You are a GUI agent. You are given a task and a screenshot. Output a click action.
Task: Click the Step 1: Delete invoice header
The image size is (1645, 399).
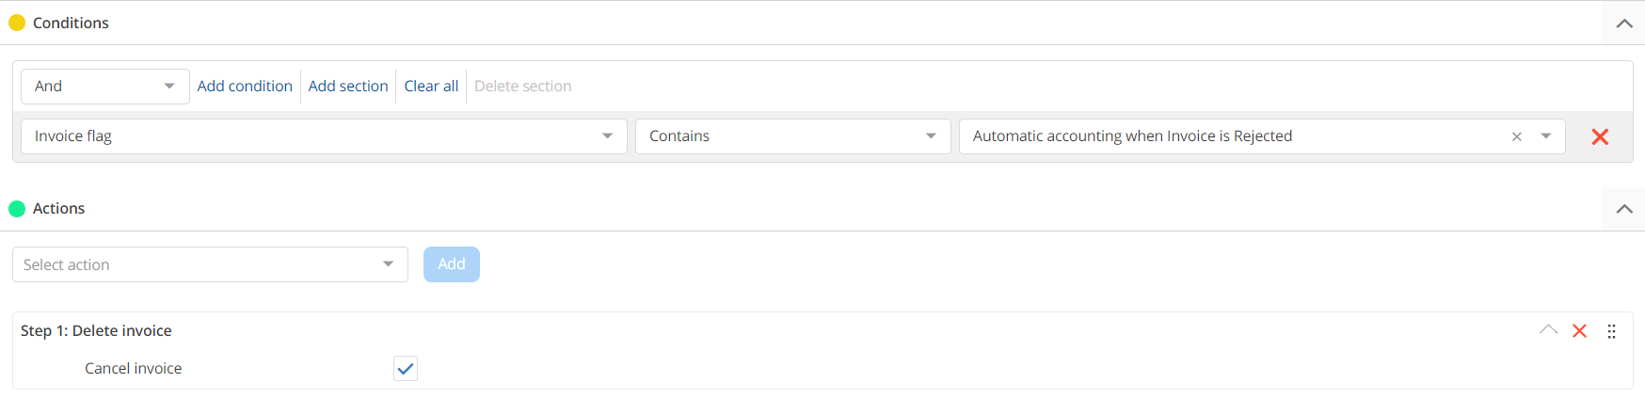tap(96, 330)
